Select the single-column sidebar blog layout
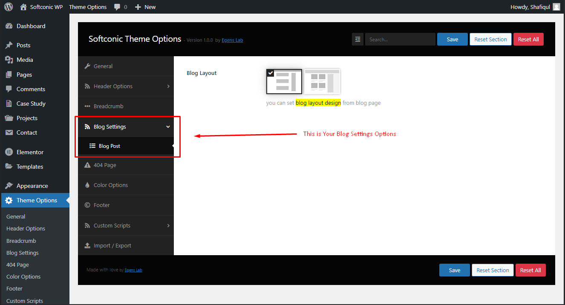This screenshot has width=565, height=305. coord(284,81)
